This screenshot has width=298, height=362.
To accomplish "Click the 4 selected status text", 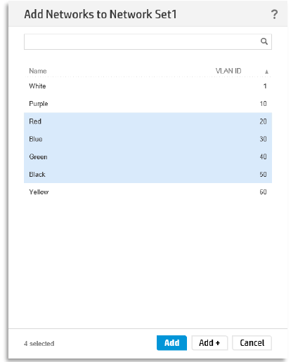I will 39,344.
